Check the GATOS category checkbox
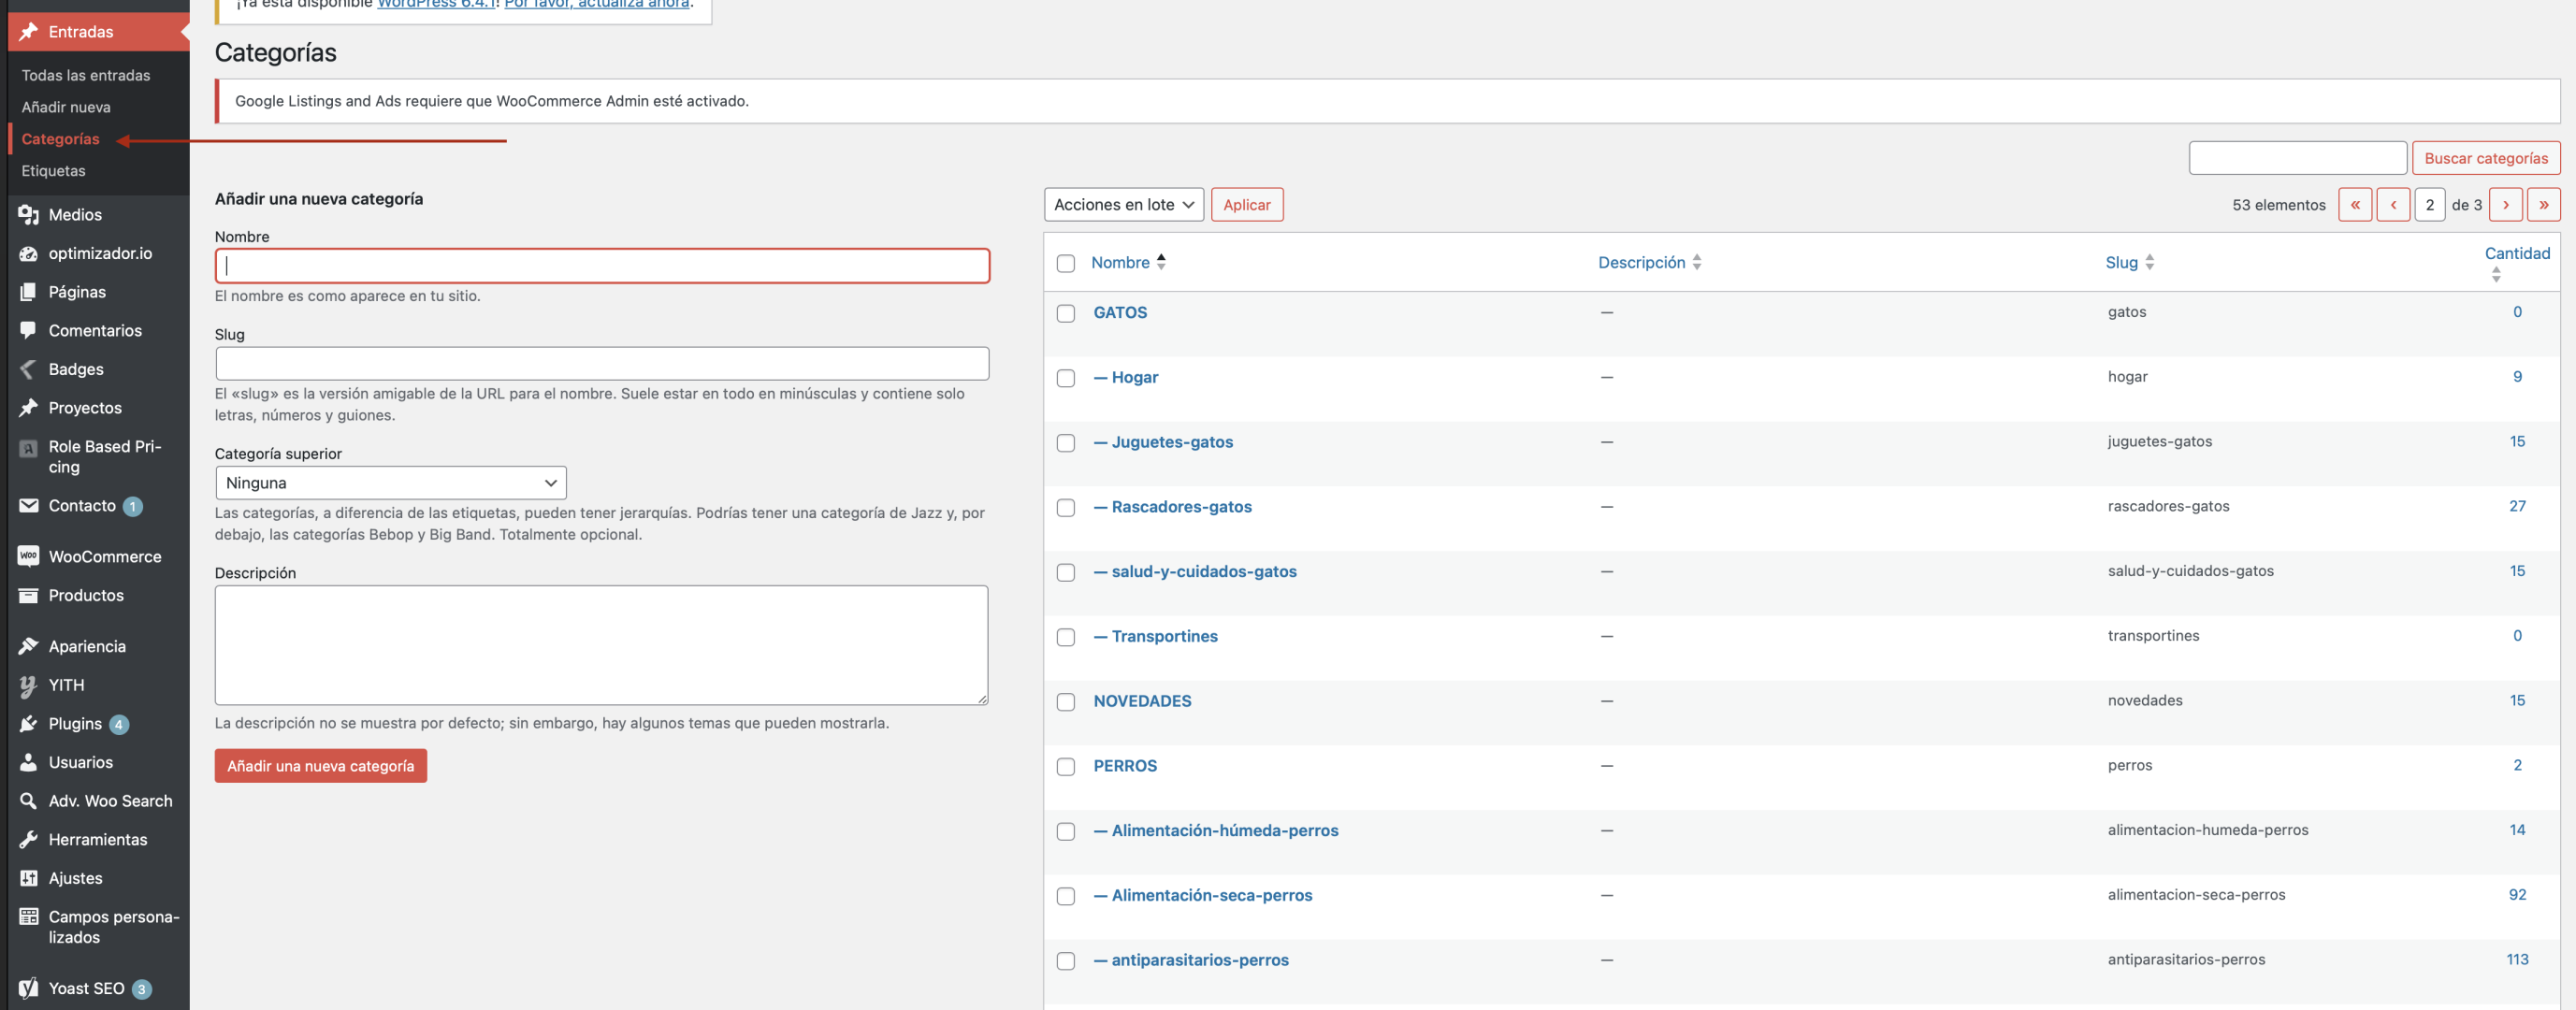This screenshot has height=1010, width=2576. [1066, 313]
